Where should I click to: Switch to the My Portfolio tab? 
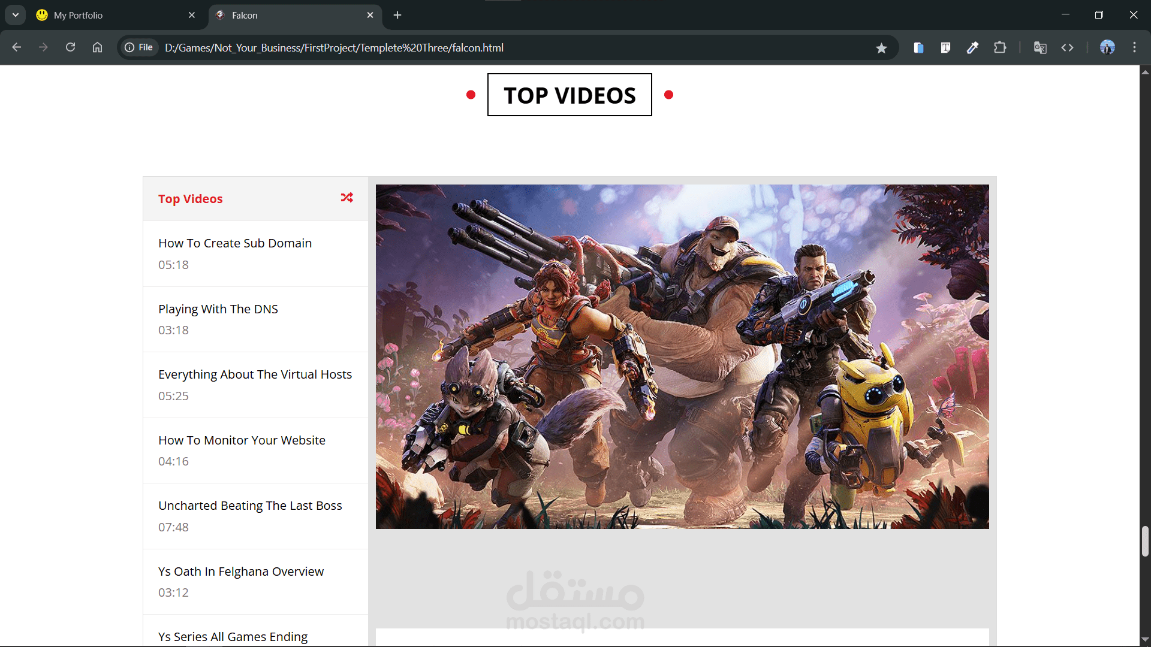tap(117, 15)
